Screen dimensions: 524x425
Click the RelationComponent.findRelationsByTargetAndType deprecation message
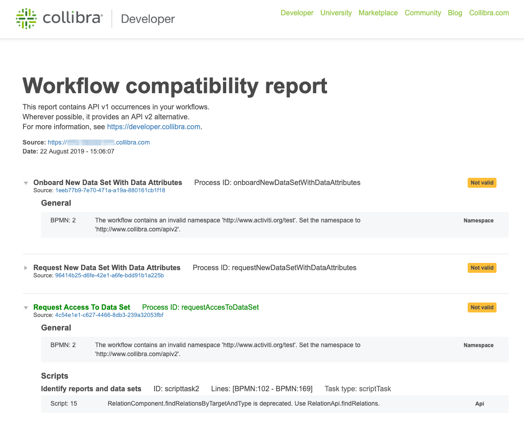(244, 404)
